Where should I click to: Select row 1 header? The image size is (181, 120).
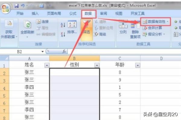coord(4,65)
